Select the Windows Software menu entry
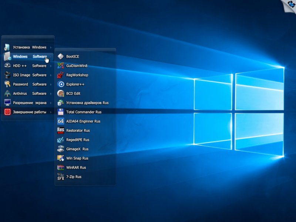 28,57
